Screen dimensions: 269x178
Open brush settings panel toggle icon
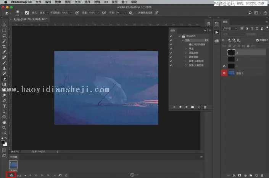pos(27,13)
